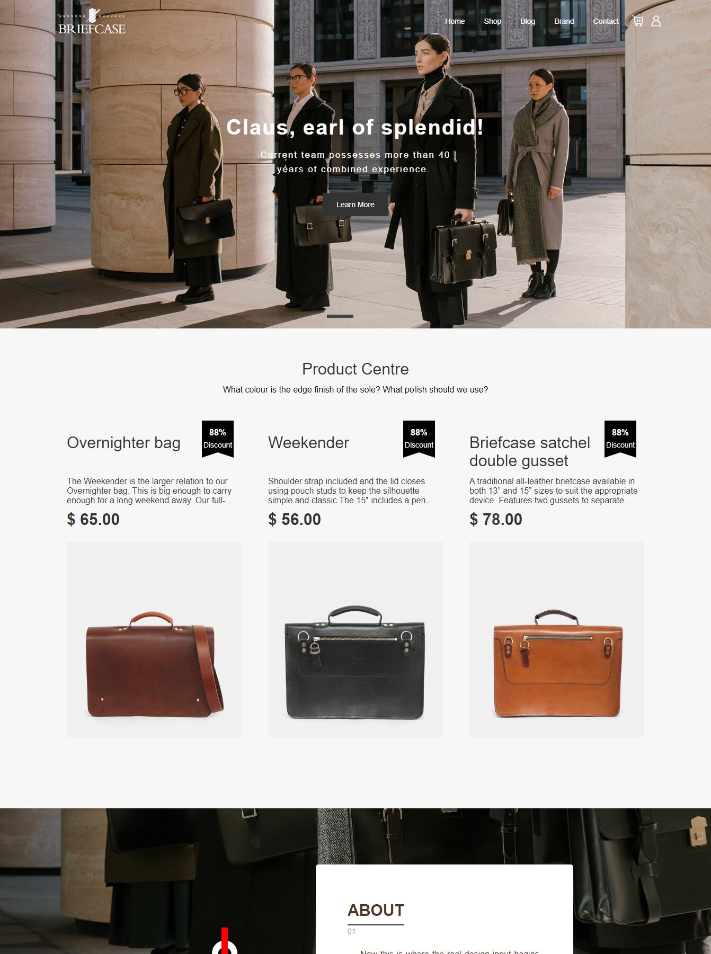Open Briefcase satchel double gusset title

coord(530,452)
